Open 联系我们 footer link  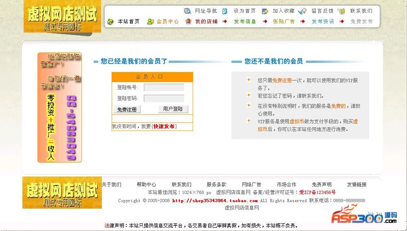pyautogui.click(x=181, y=185)
